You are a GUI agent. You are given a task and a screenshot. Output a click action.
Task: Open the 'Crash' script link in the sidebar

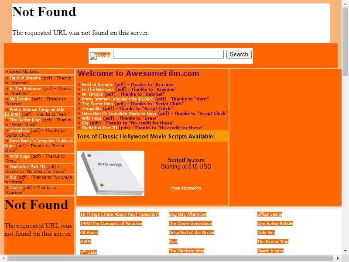[15, 188]
